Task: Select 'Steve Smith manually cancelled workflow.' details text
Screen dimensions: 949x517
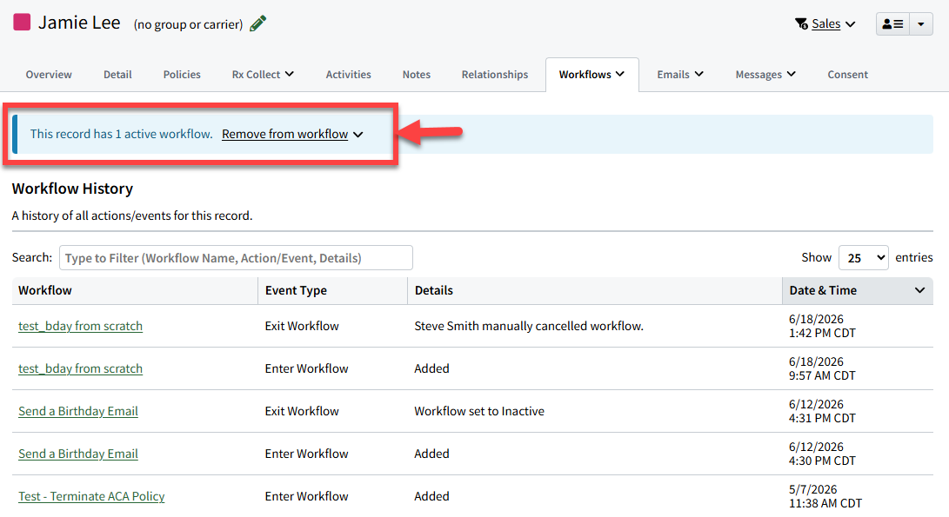Action: point(529,326)
